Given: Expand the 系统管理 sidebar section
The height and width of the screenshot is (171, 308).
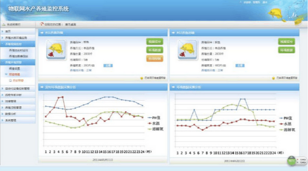Looking at the screenshot, I should [x=18, y=120].
